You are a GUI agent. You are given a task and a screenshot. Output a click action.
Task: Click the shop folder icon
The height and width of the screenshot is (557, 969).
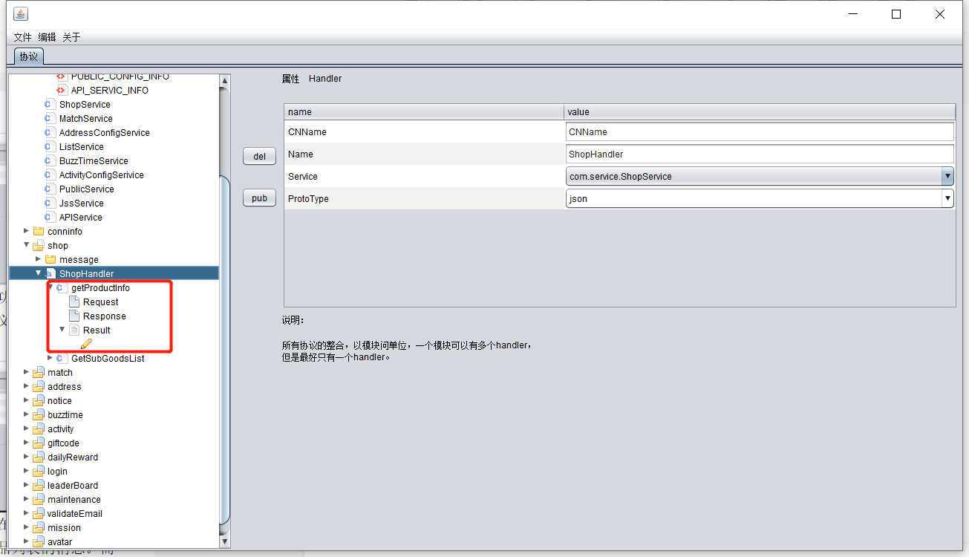(x=39, y=246)
